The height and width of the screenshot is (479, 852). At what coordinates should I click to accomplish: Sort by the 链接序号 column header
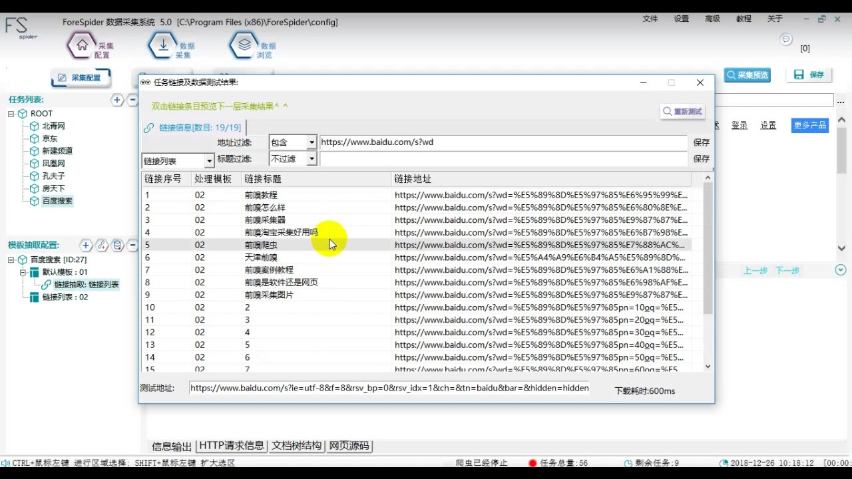coord(166,179)
